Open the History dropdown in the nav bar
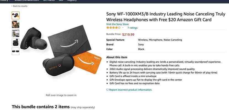This screenshot has height=110, width=229. click(5, 1)
